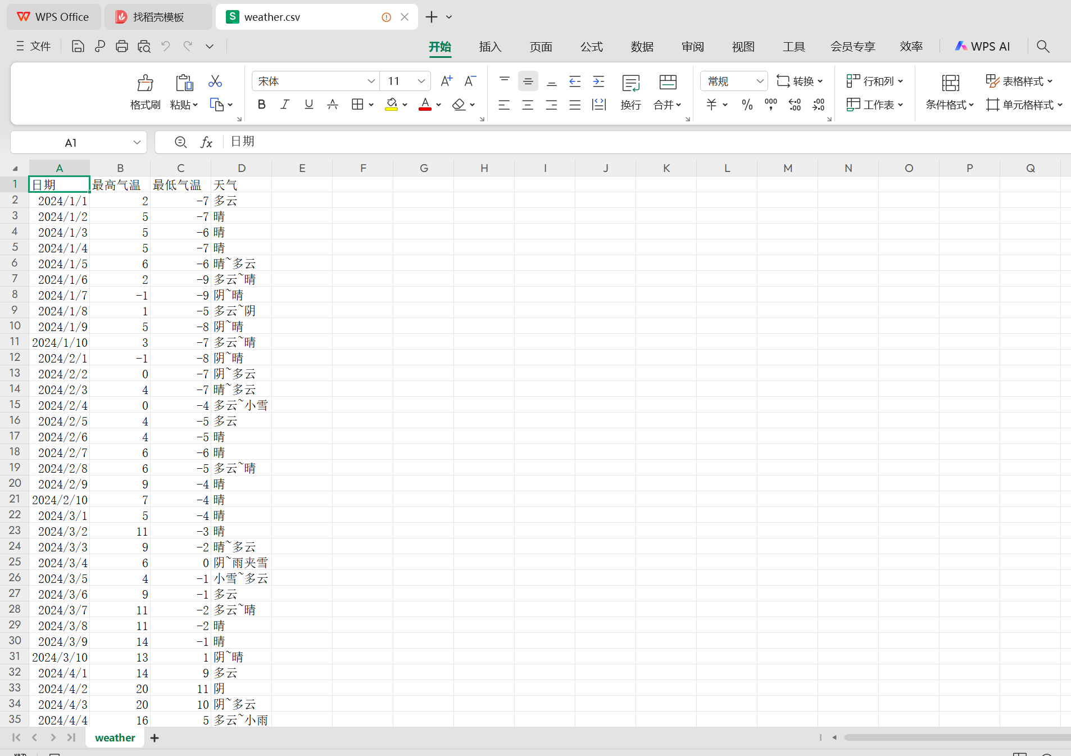Click the Cut scissors icon

(x=215, y=82)
